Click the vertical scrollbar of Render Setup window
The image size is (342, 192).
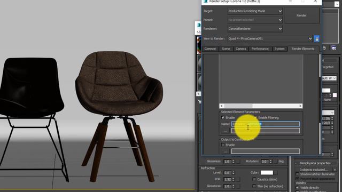(x=320, y=104)
